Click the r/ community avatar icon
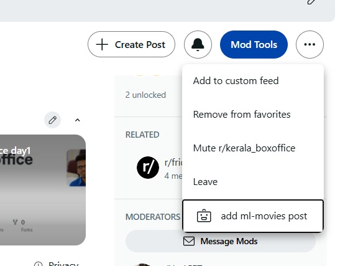Screen dimensions: 358x266 [148, 168]
